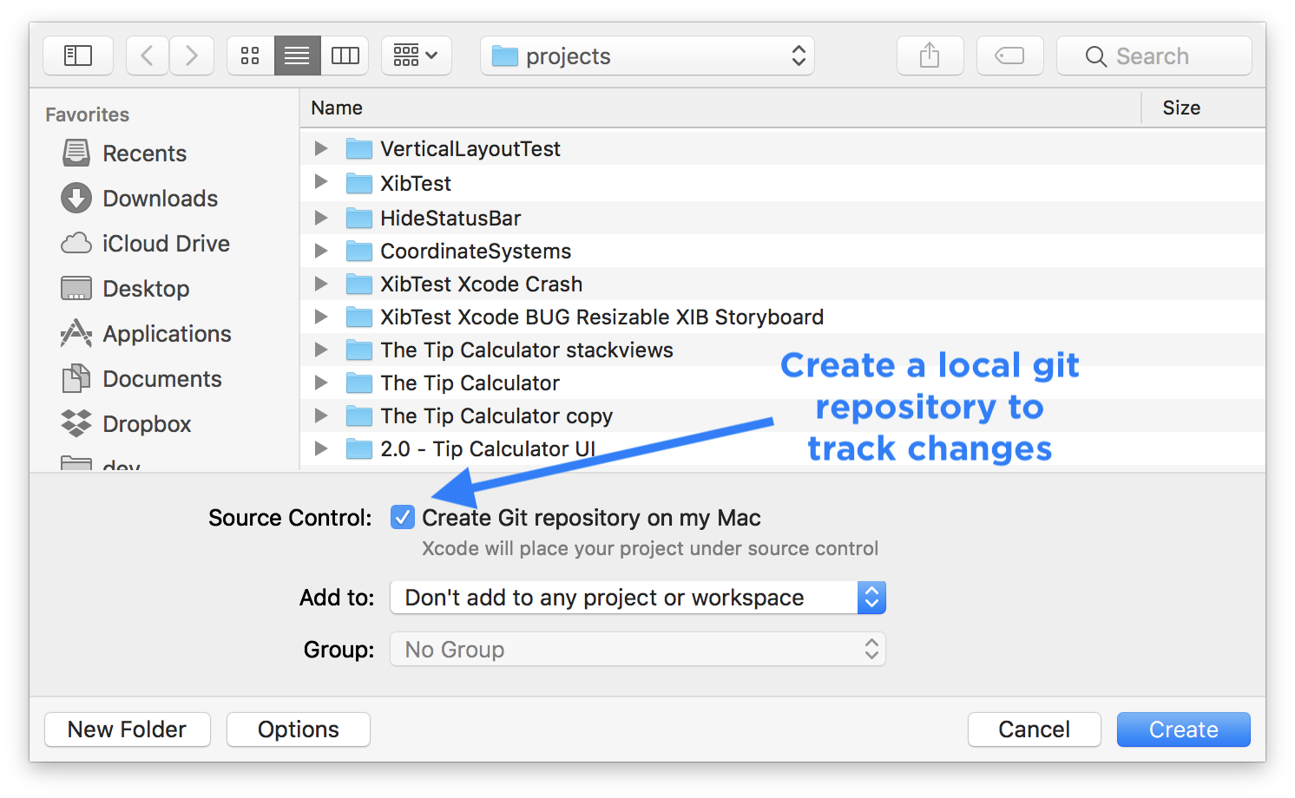The height and width of the screenshot is (798, 1295).
Task: Expand the VerticalLayoutTest folder
Action: pos(320,147)
